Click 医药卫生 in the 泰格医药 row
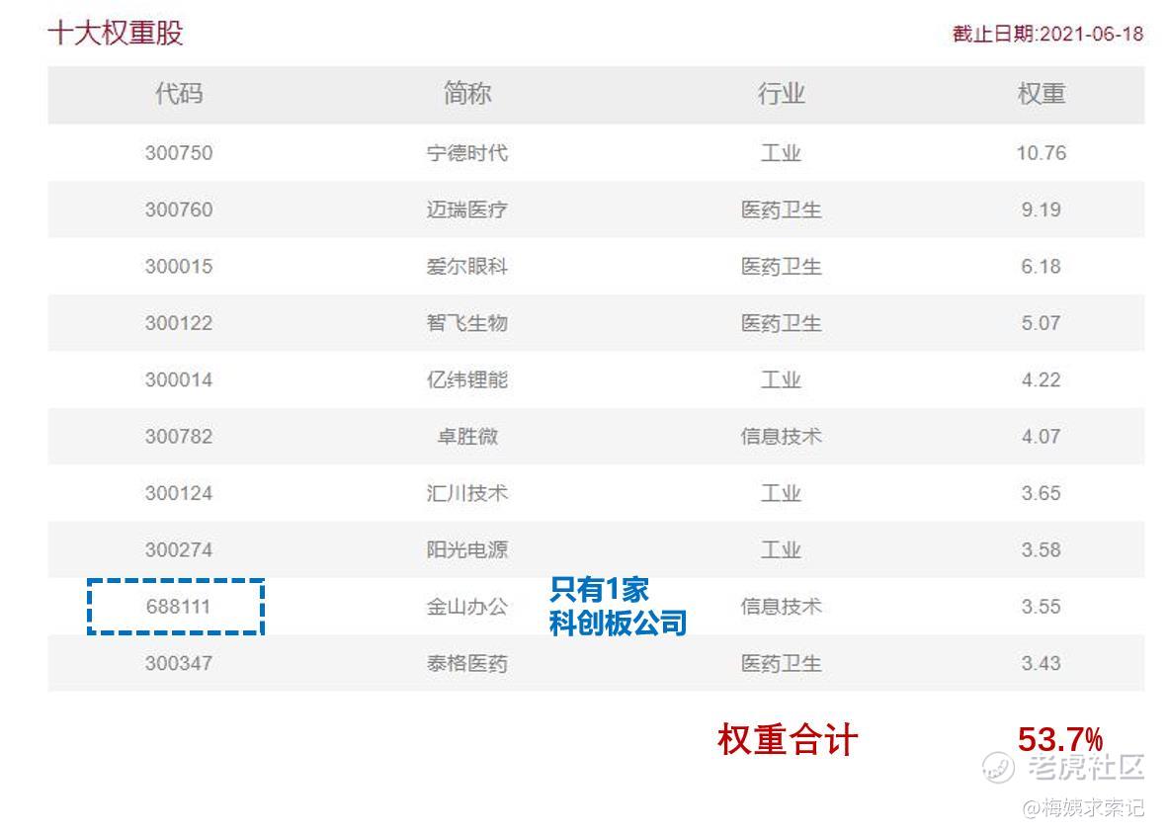1167x834 pixels. (x=781, y=664)
